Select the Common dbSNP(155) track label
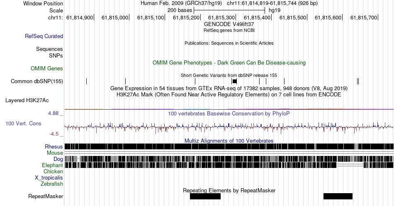 pyautogui.click(x=37, y=81)
